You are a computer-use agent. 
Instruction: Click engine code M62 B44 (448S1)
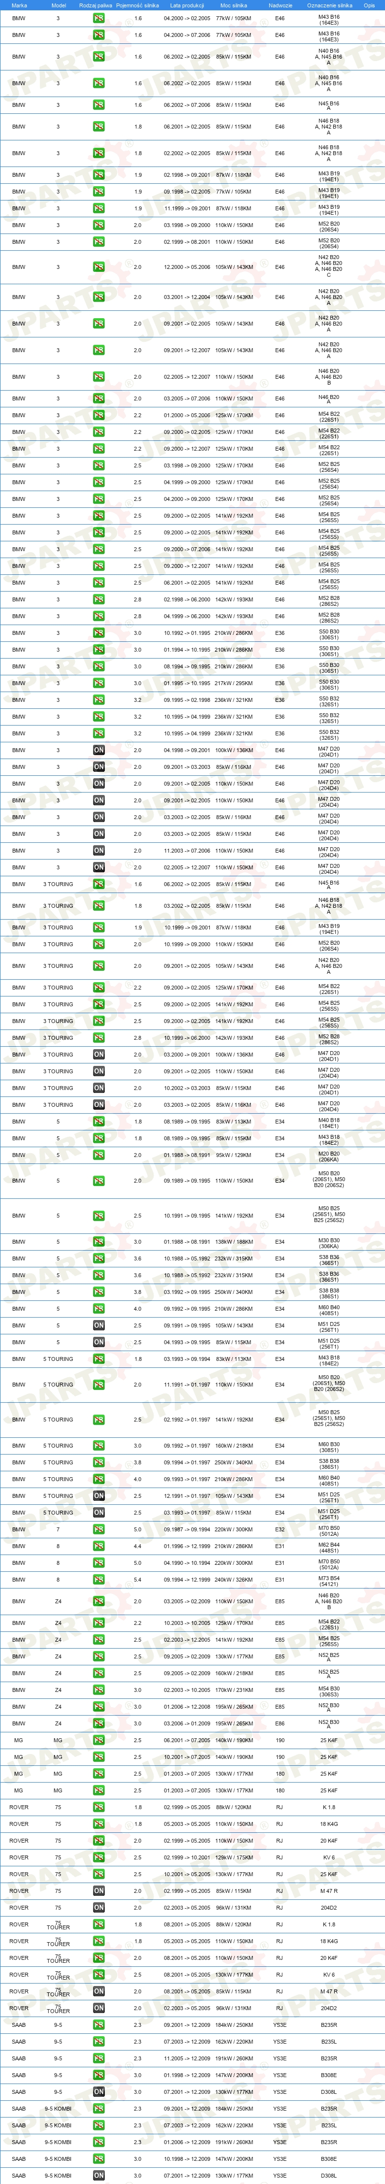point(329,1548)
